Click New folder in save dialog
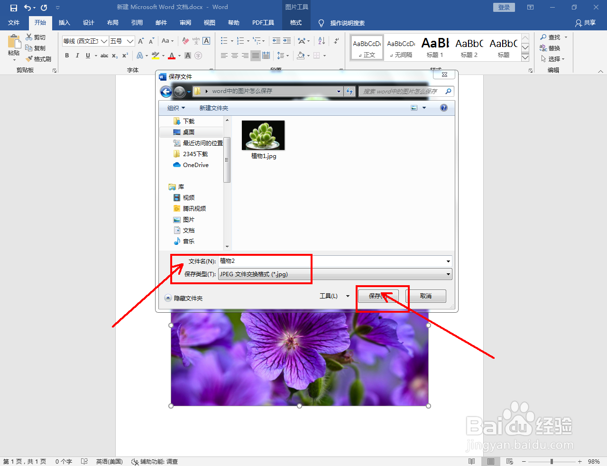 click(213, 108)
